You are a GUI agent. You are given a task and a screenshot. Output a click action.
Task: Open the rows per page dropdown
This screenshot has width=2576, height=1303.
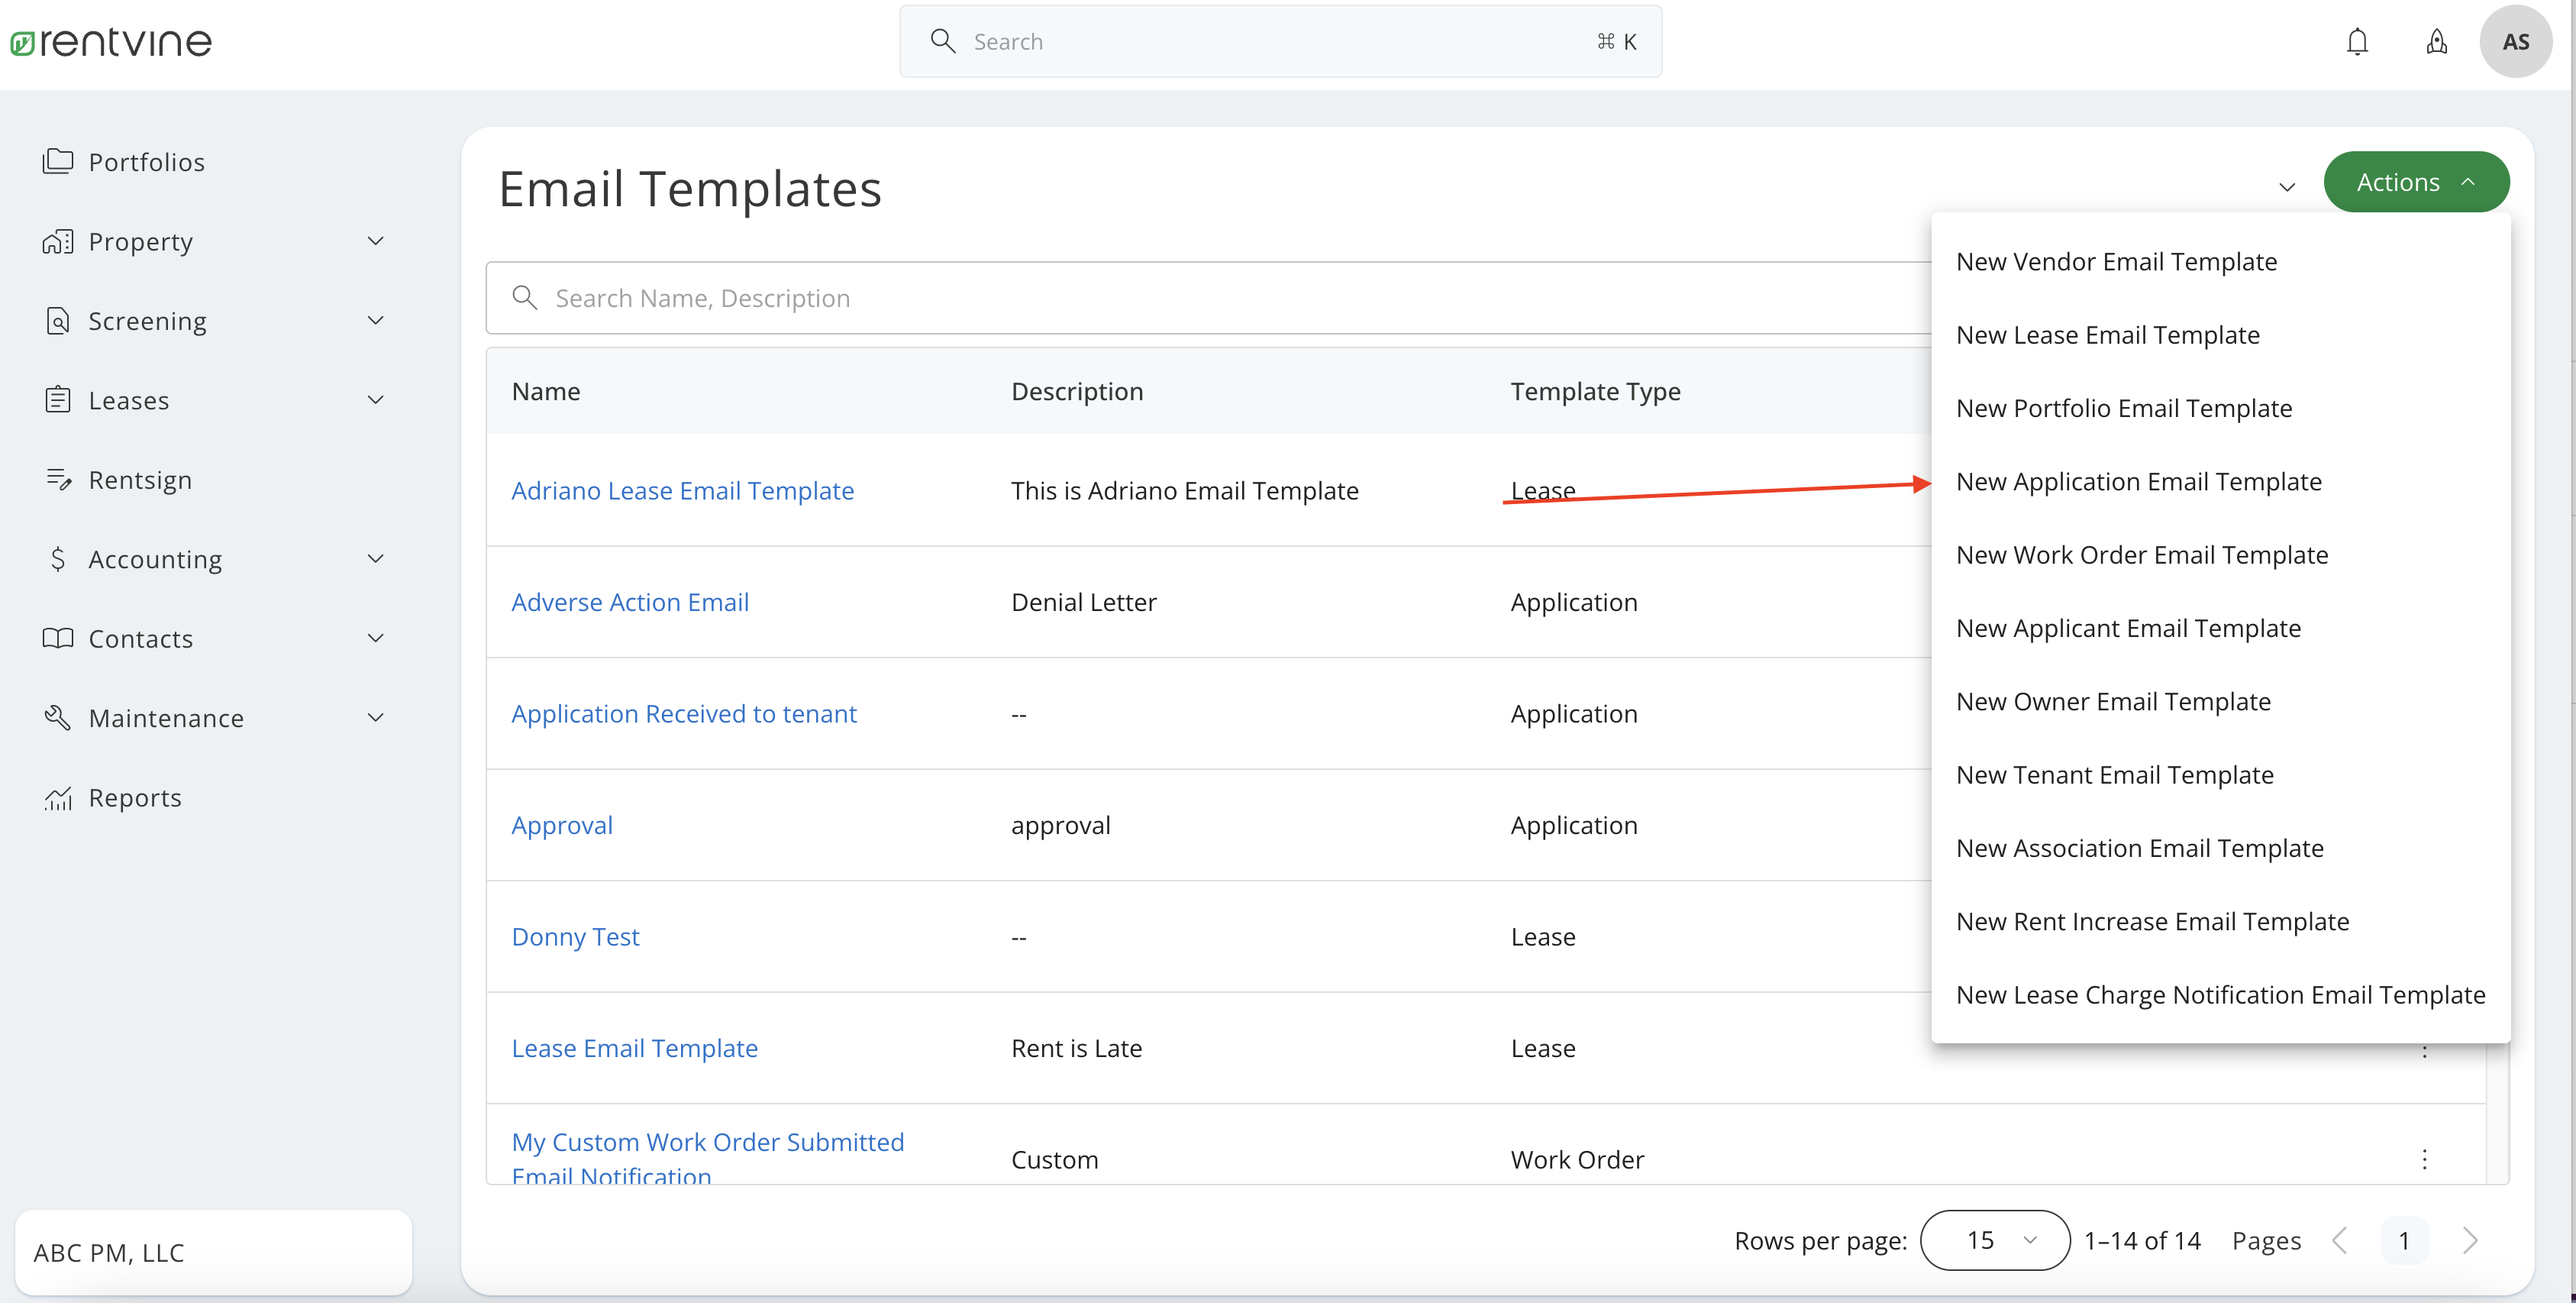point(1994,1240)
